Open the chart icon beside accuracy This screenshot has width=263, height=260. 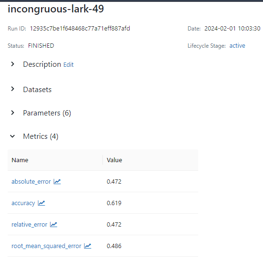coord(41,203)
